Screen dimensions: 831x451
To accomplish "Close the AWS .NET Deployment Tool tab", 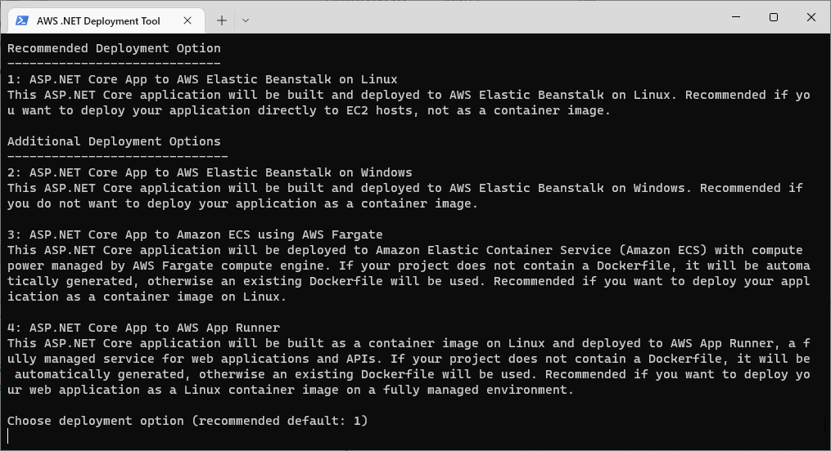I will pyautogui.click(x=187, y=20).
